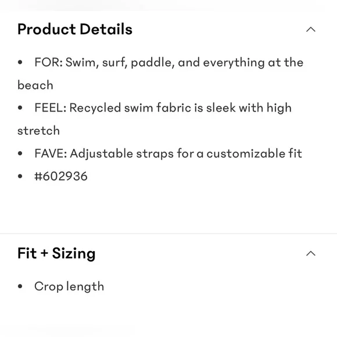Viewport: 337px width, 337px height.
Task: Click the bullet point before FOR
Action: click(20, 62)
